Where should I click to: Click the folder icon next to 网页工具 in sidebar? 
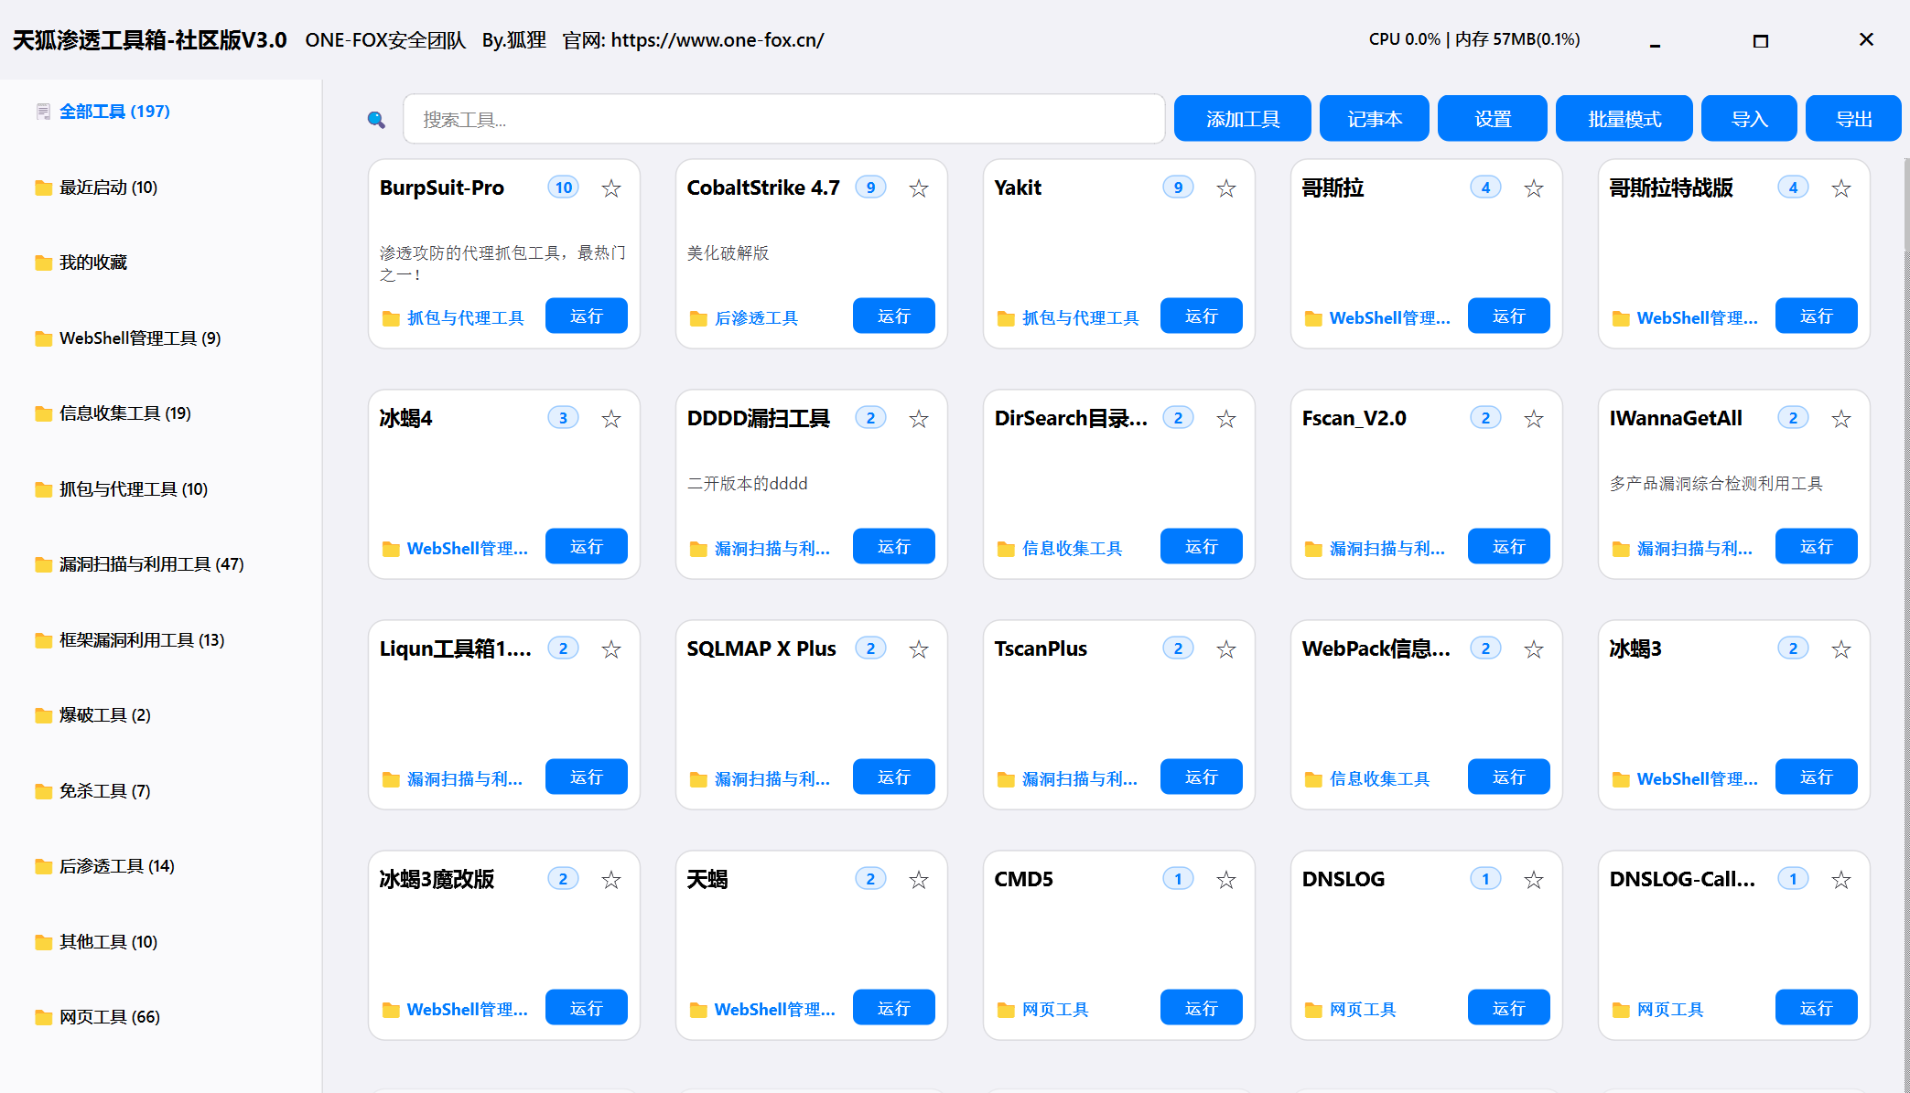[43, 1017]
